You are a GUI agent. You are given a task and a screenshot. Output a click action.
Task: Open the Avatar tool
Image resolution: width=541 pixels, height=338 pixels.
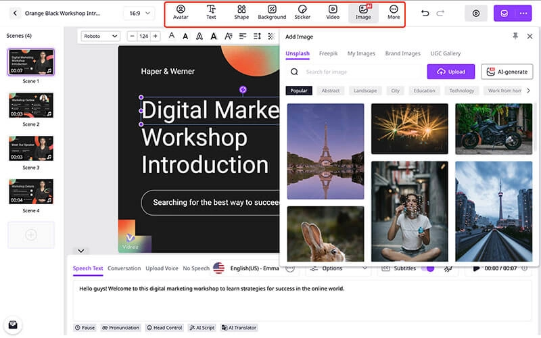click(181, 12)
